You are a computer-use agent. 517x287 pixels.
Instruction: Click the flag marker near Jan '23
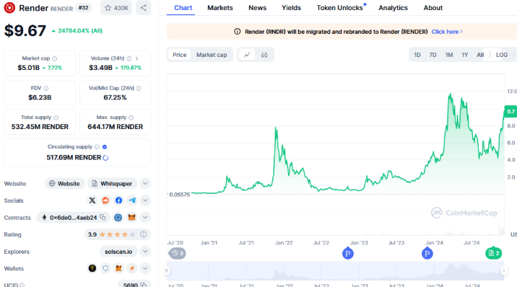point(347,253)
